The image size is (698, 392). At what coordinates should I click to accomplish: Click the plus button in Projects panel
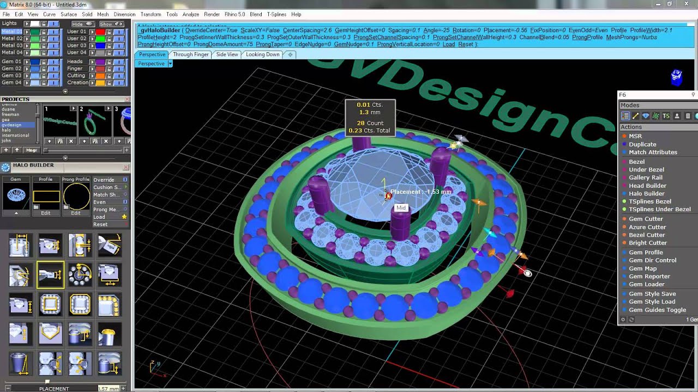6,150
